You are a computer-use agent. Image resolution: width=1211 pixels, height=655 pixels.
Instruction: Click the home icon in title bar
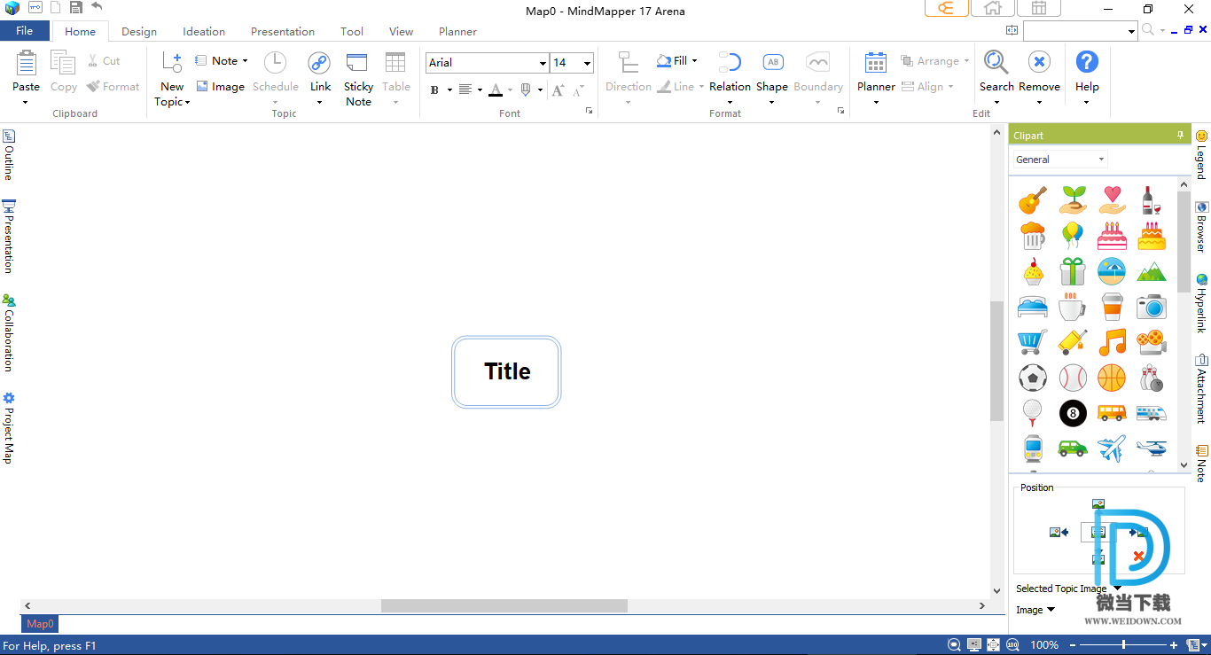coord(993,9)
